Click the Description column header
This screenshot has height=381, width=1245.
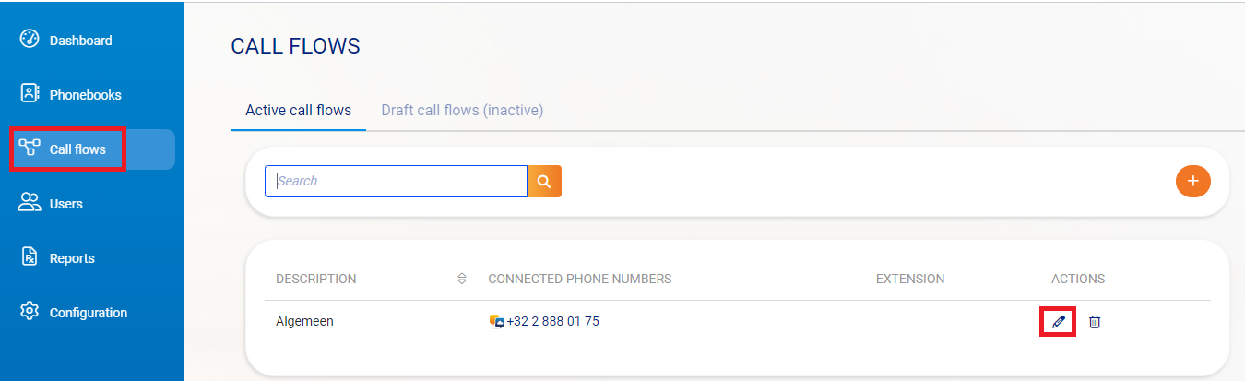pyautogui.click(x=315, y=279)
